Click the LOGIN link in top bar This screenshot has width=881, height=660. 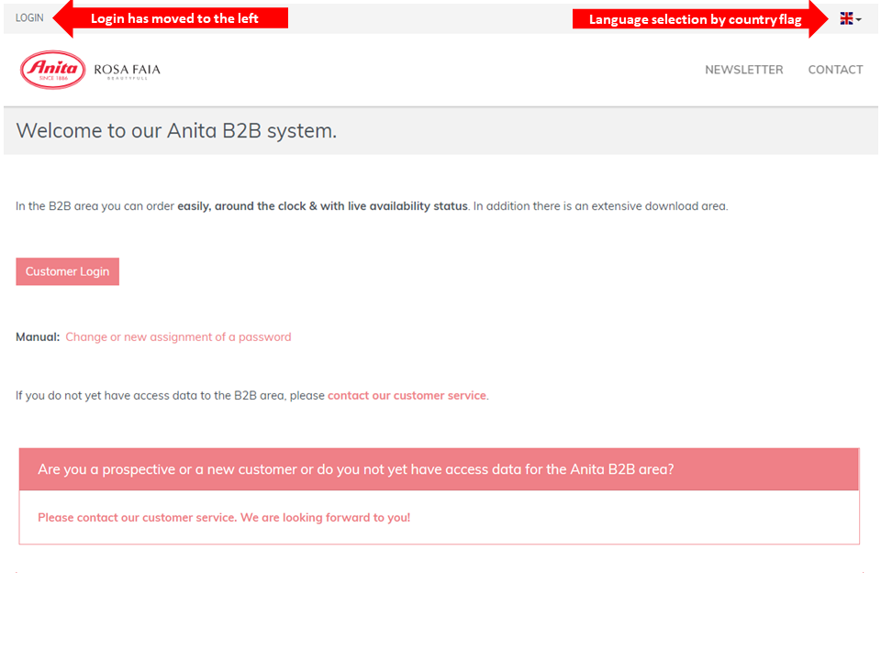[29, 18]
